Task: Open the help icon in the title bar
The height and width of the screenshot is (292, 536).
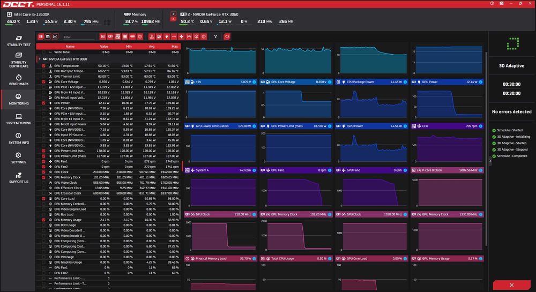Action: tap(492, 3)
